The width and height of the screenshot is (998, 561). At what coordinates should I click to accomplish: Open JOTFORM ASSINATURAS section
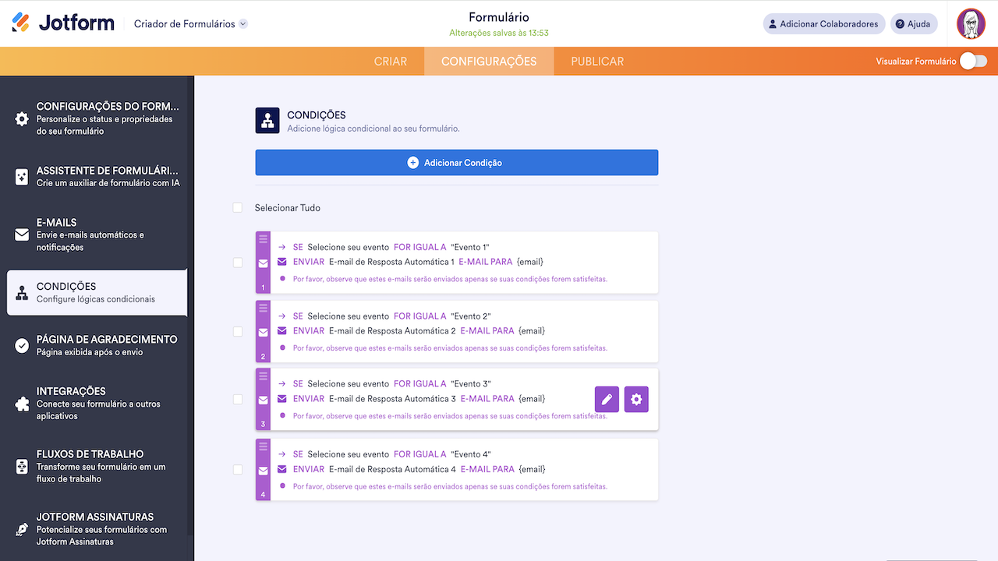pos(97,529)
